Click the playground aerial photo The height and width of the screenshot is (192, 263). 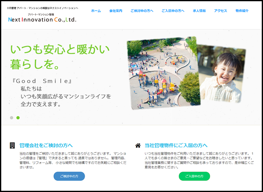163,73
